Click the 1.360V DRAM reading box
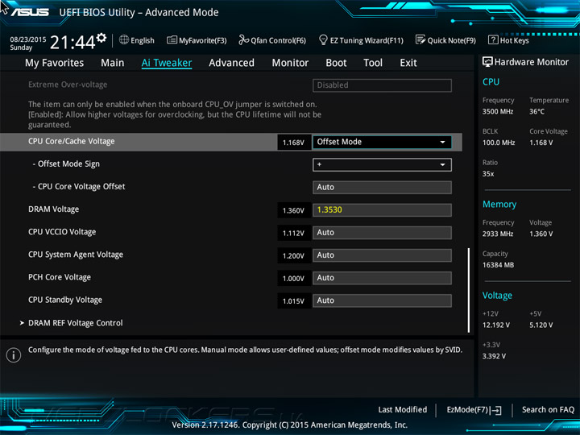 coord(294,210)
